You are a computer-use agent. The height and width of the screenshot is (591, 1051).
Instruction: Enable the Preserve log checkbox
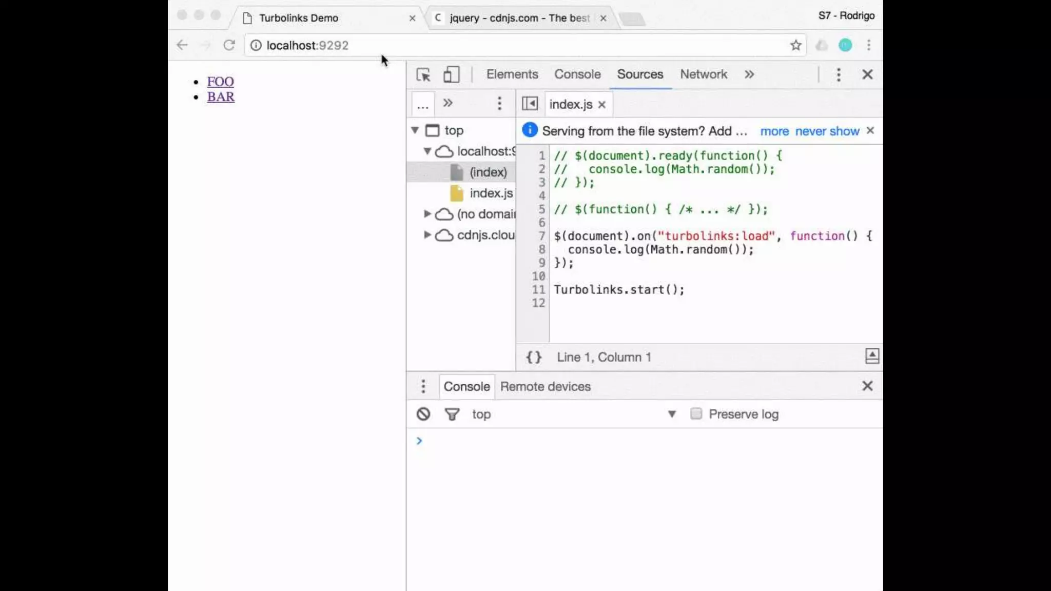(x=696, y=413)
